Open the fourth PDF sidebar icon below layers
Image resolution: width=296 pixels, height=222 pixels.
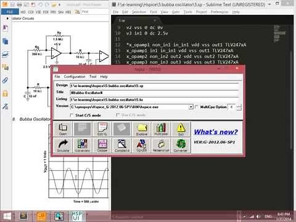(x=6, y=67)
